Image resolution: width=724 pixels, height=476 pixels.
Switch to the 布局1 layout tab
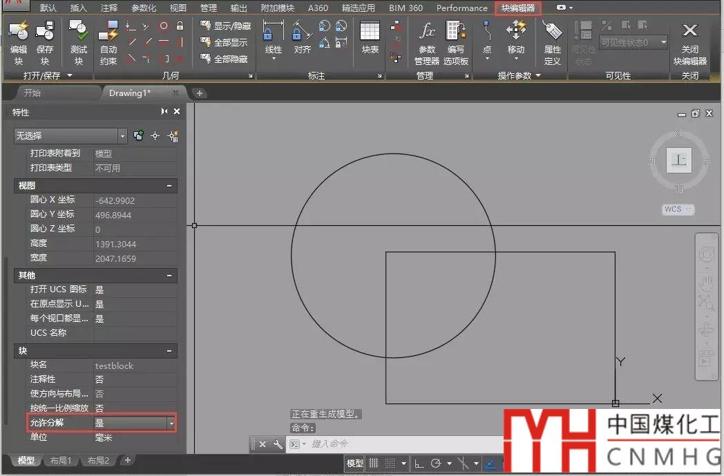point(60,461)
